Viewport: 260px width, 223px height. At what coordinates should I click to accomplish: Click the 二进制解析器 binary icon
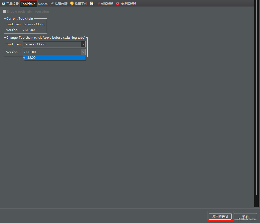(x=92, y=3)
